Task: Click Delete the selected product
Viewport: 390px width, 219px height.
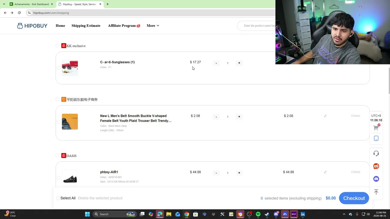Action: [x=100, y=198]
